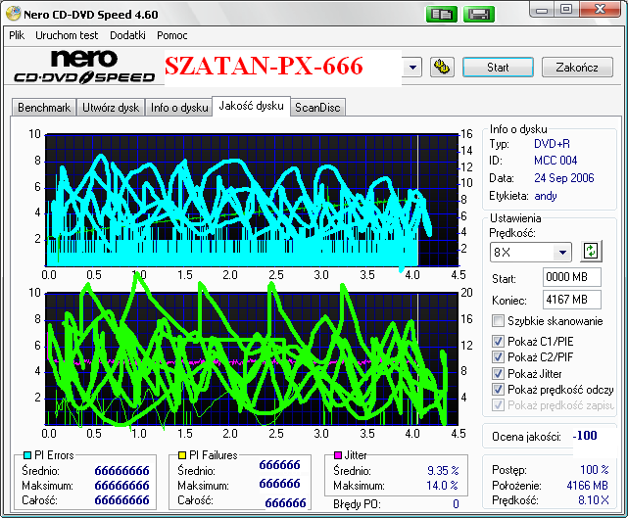
Task: Switch to the ScanDisc tab
Action: click(x=317, y=108)
